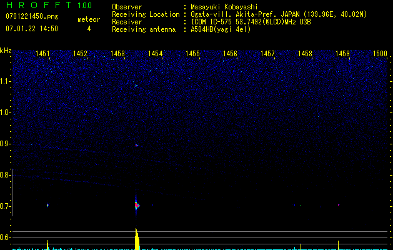The width and height of the screenshot is (393, 250).
Task: Click the kHz axis unit label
Action: [x=6, y=51]
